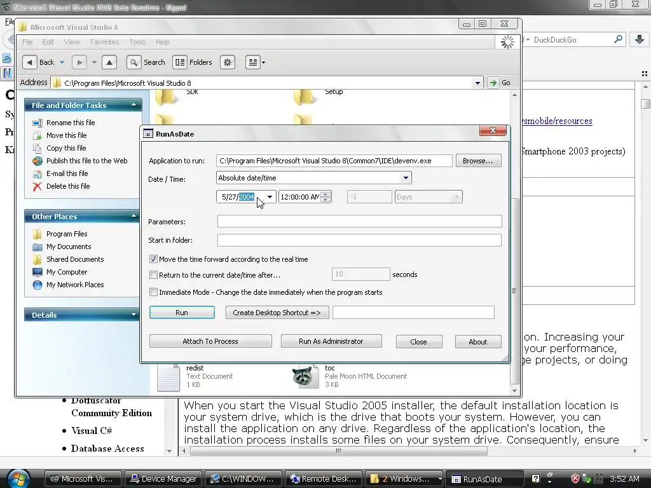This screenshot has height=488, width=651.
Task: Click the browser page vertical scrollbar thumb
Action: coord(646,104)
